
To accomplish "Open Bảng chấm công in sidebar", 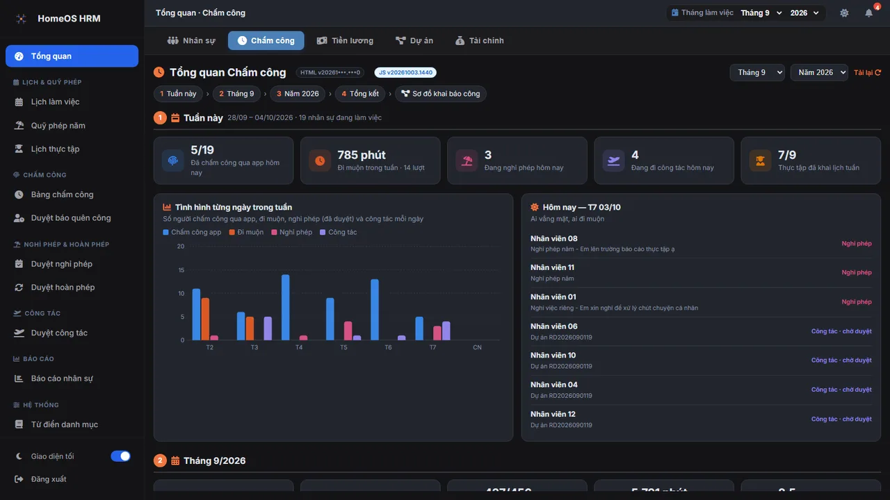I will [72, 194].
